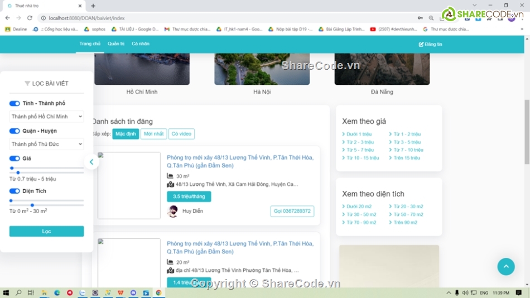Sort listings by Mặc định

tap(126, 134)
